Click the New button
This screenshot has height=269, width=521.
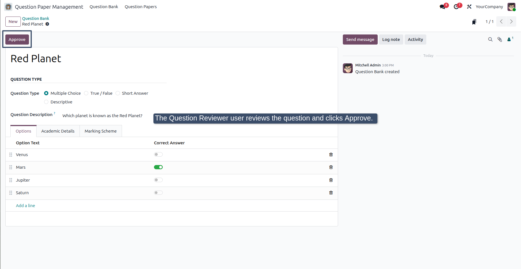click(x=13, y=22)
